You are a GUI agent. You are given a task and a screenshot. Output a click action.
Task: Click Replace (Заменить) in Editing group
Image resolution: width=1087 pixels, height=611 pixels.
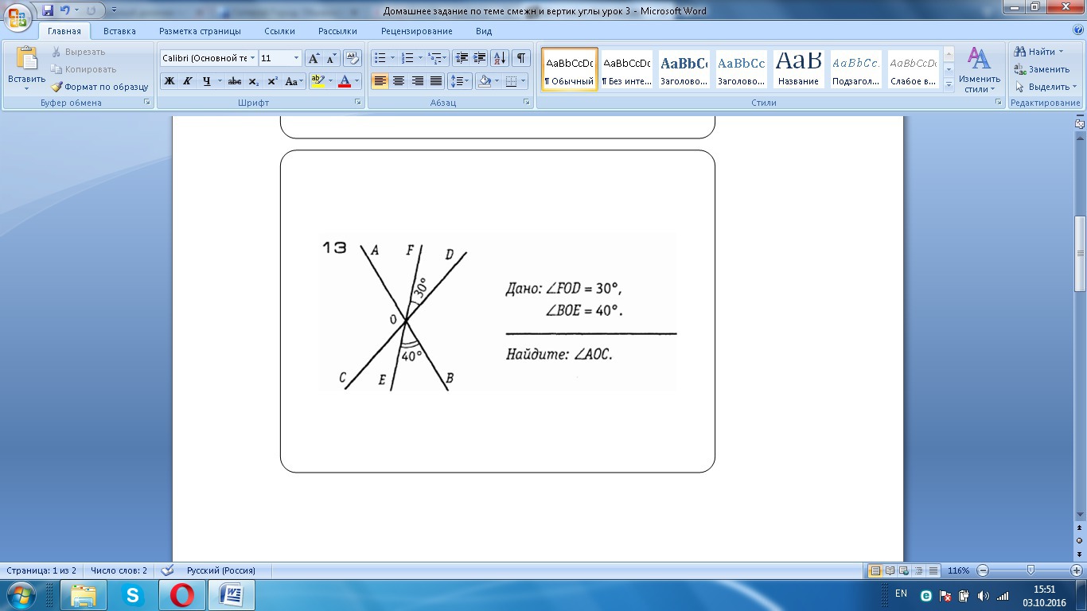coord(1042,69)
